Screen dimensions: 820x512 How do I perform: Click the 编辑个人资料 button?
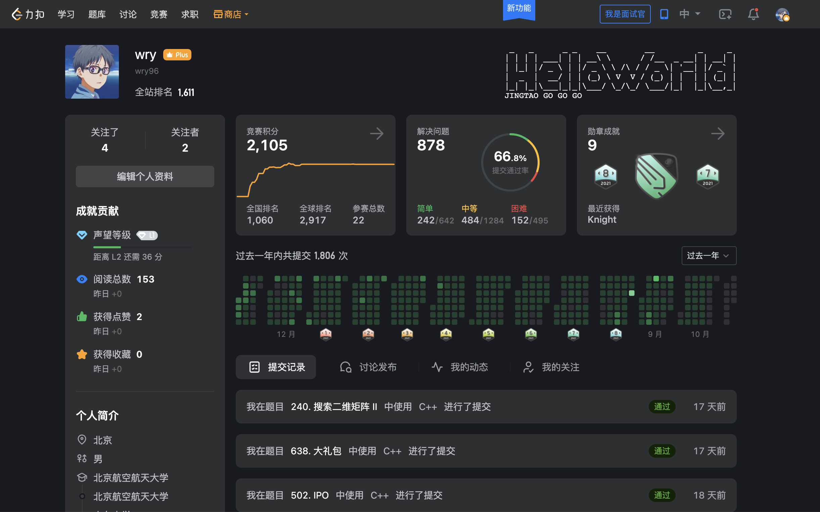coord(145,176)
